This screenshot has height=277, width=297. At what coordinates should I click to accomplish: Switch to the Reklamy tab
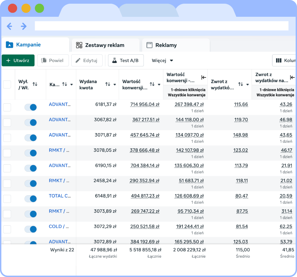pos(166,45)
